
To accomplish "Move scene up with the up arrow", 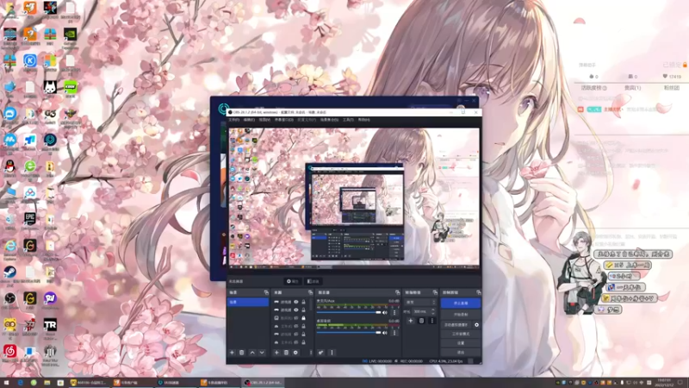I will pos(252,353).
